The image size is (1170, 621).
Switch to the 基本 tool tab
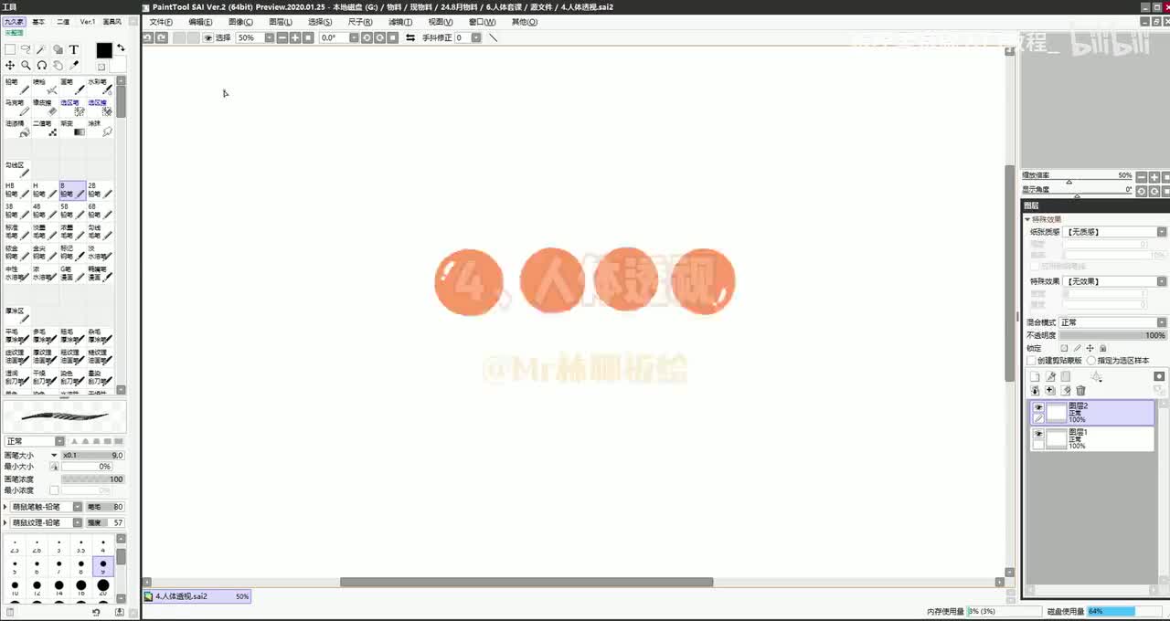38,21
